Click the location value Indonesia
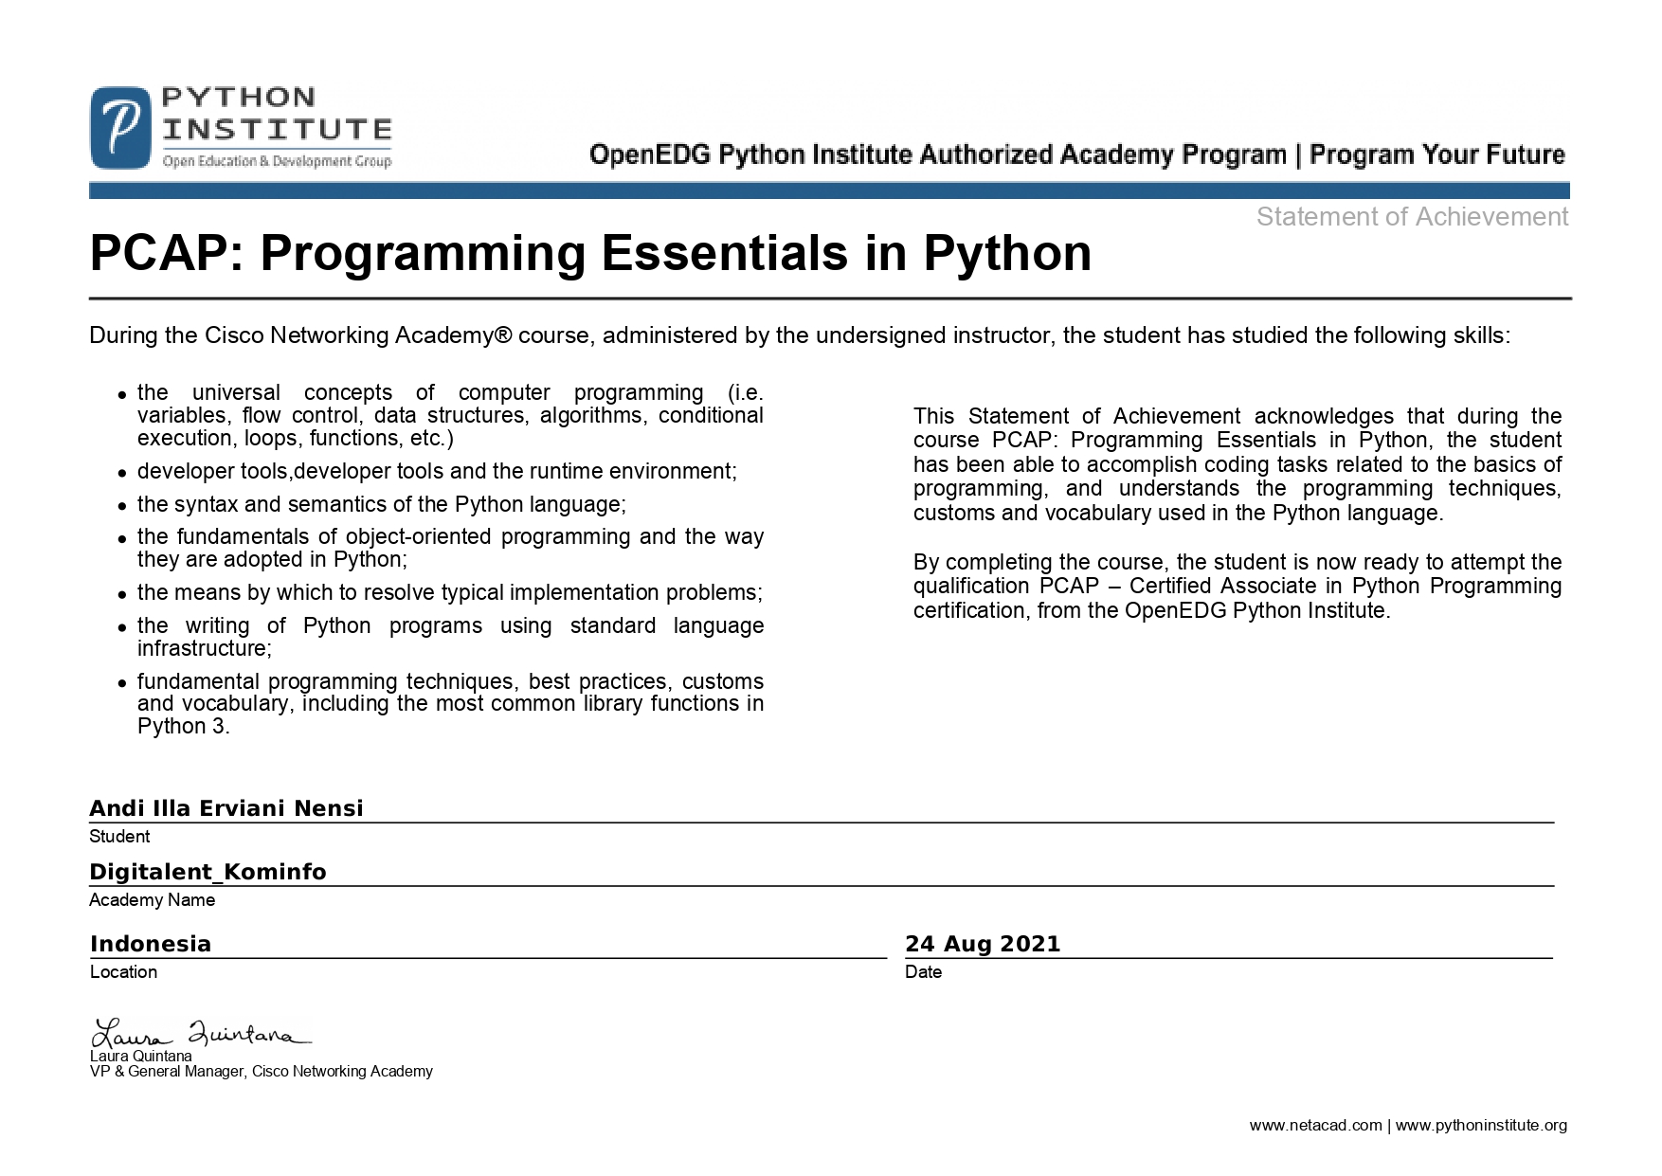 (151, 944)
